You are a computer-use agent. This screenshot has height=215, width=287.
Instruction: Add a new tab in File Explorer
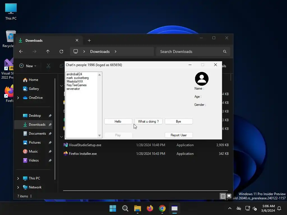tap(89, 40)
